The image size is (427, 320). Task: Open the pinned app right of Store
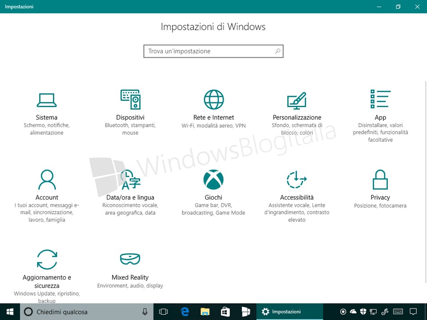[x=246, y=312]
